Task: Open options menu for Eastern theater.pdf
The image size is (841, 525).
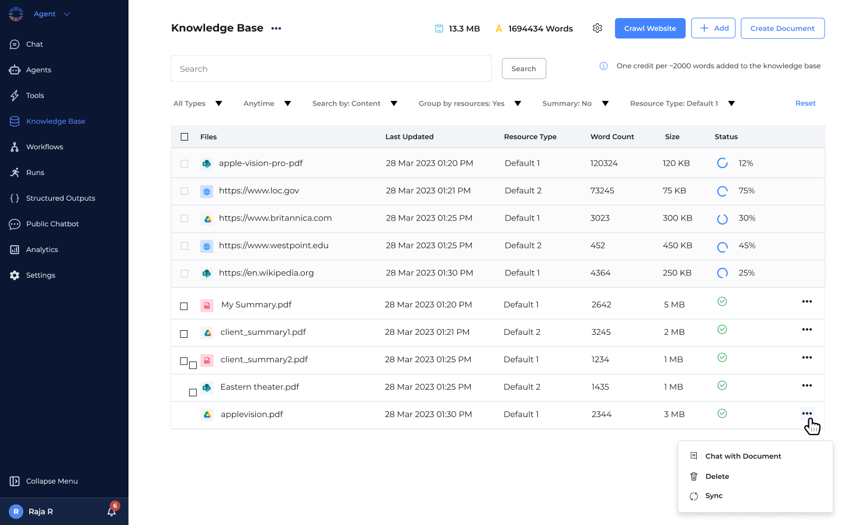Action: pyautogui.click(x=807, y=386)
